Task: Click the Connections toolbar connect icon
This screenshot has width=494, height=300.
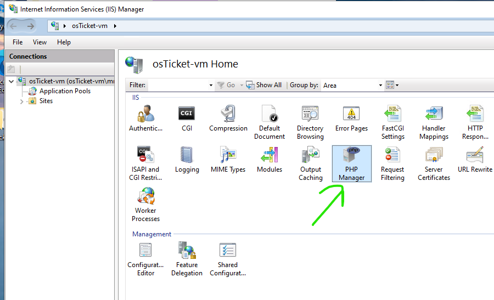Action: click(x=11, y=69)
